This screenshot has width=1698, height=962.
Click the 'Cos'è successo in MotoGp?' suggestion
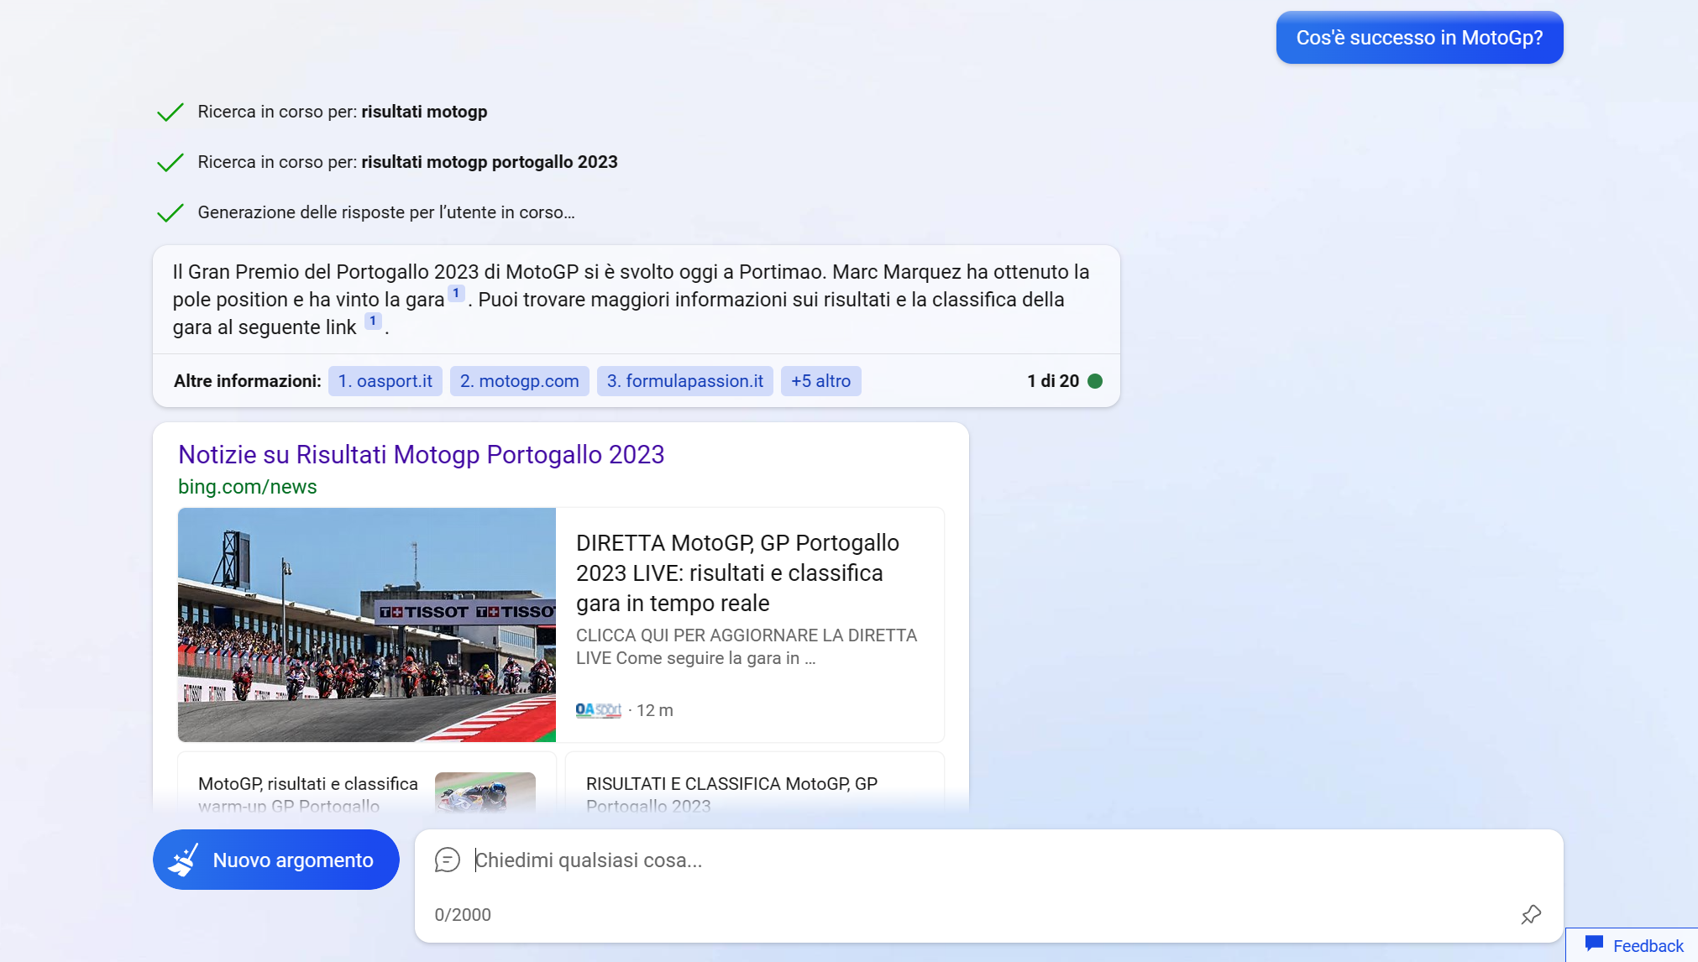1419,37
